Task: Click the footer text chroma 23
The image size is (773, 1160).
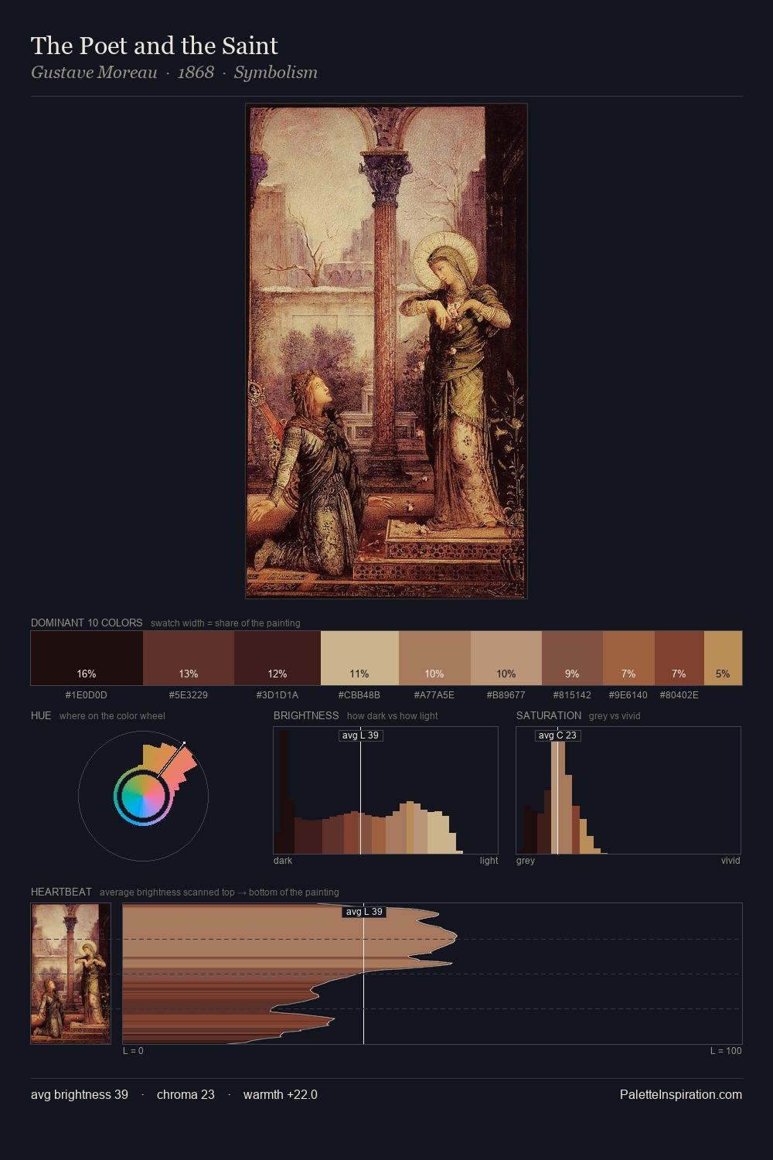Action: click(x=186, y=1094)
